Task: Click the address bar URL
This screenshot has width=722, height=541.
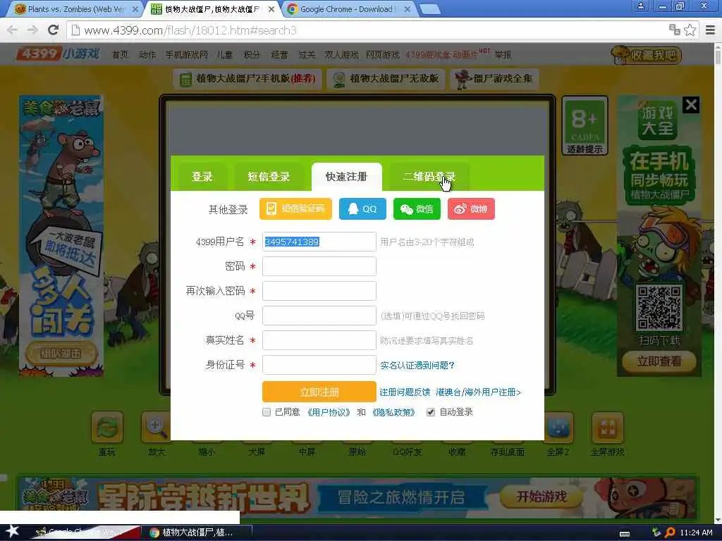Action: [190, 30]
